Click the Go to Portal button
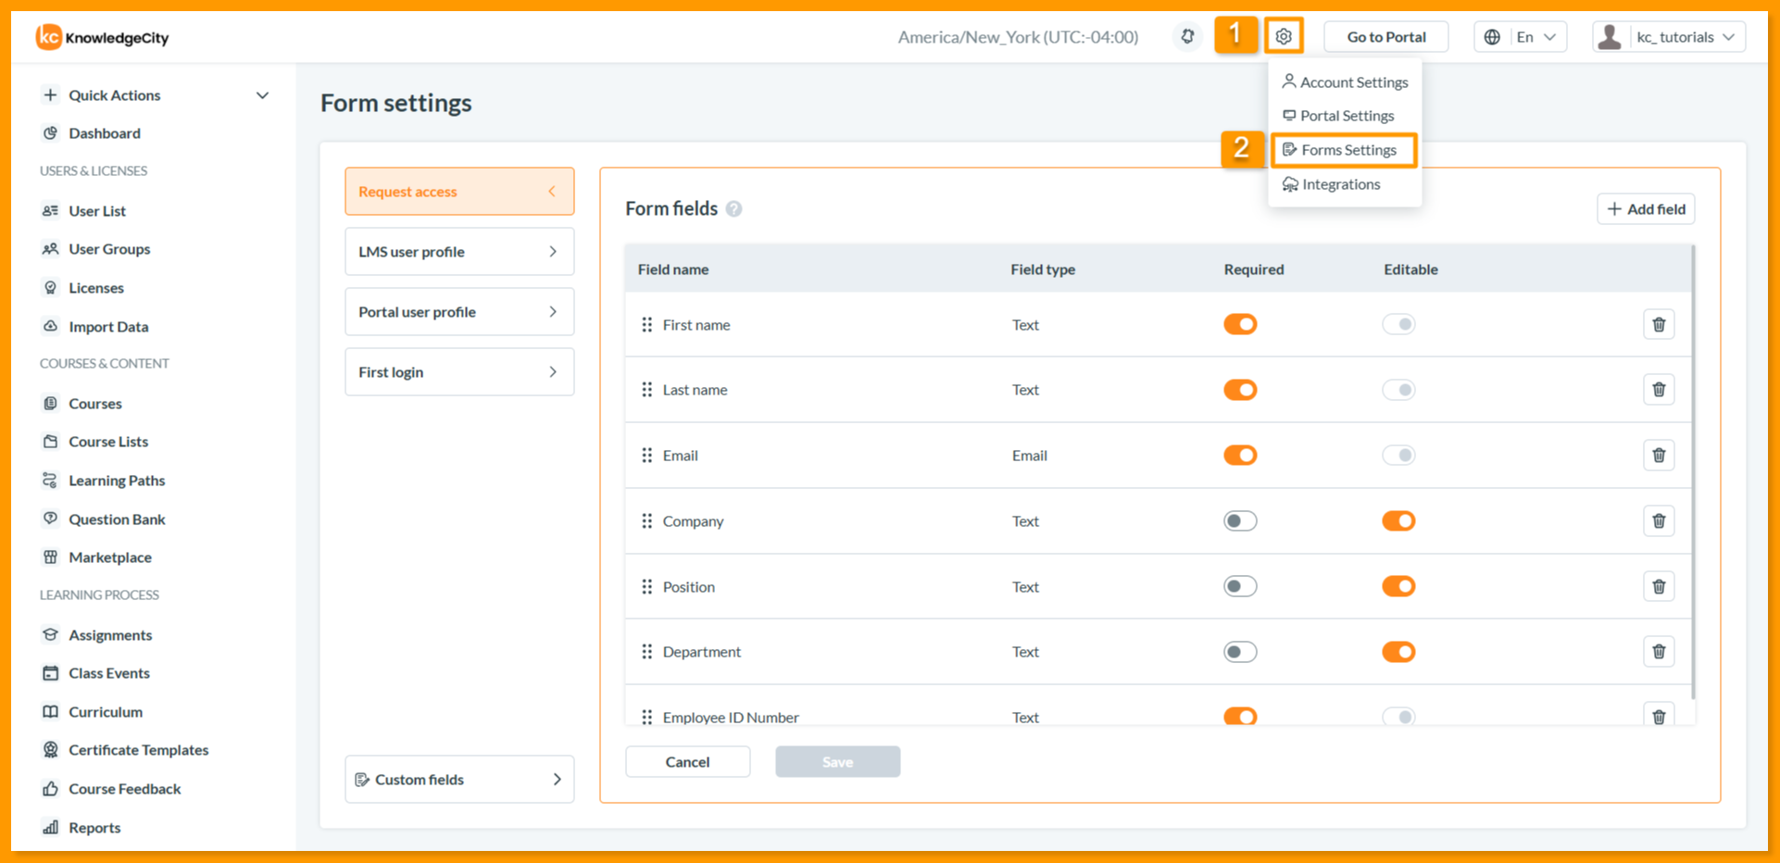The height and width of the screenshot is (863, 1780). coord(1385,37)
